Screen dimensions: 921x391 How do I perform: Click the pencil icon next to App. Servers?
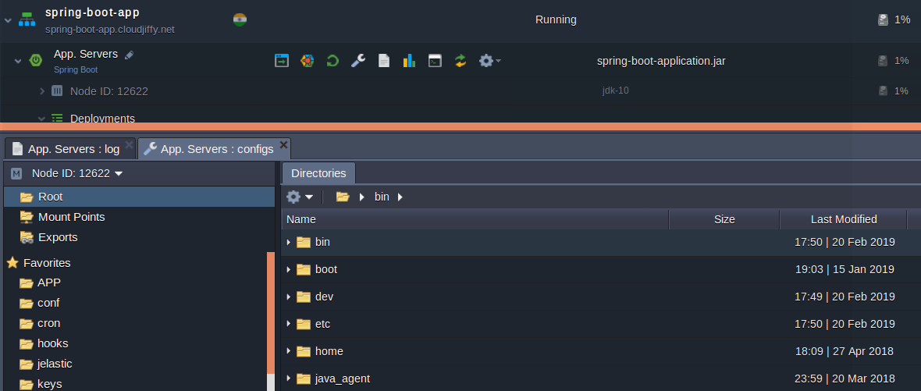pyautogui.click(x=130, y=55)
